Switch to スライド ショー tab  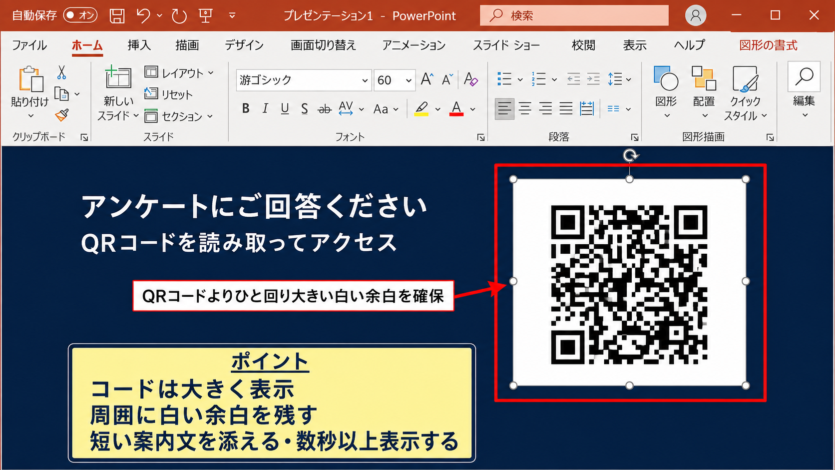[506, 45]
